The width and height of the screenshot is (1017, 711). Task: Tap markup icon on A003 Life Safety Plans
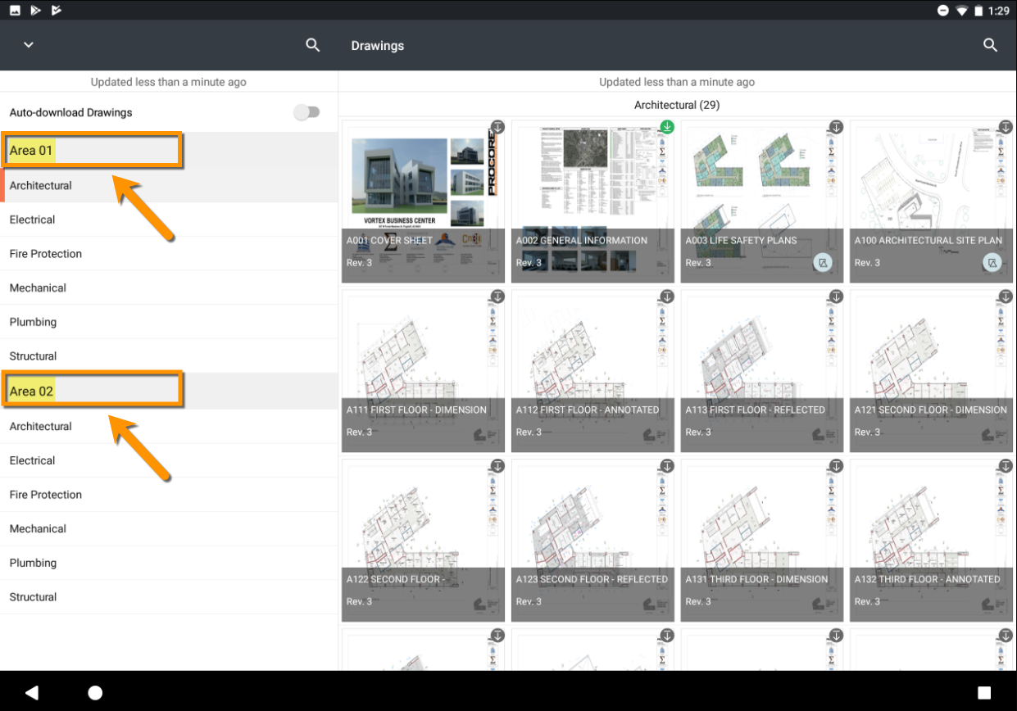[823, 263]
